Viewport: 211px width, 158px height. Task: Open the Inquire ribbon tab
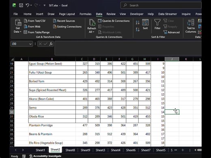(186, 14)
